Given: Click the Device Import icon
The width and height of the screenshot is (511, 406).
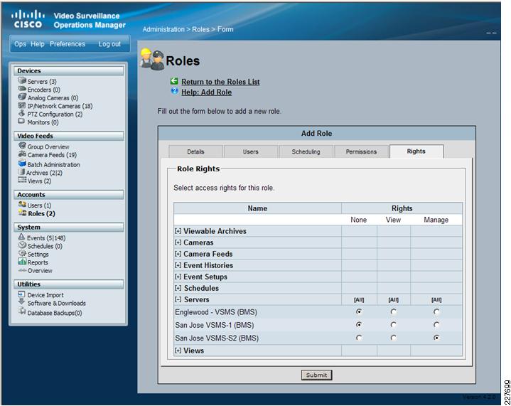Looking at the screenshot, I should (x=21, y=294).
